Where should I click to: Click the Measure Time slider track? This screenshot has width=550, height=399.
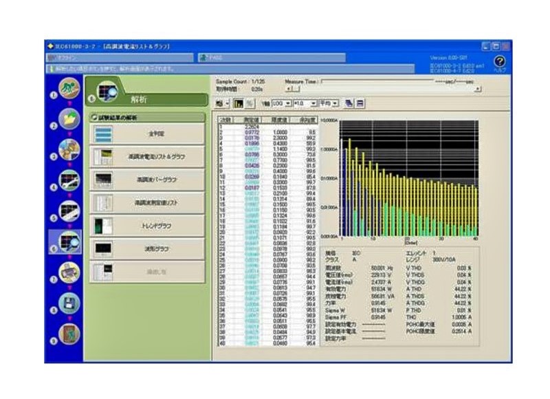click(378, 82)
